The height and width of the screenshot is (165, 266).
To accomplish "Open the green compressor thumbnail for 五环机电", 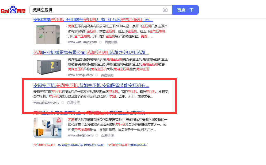I will [x=49, y=34].
